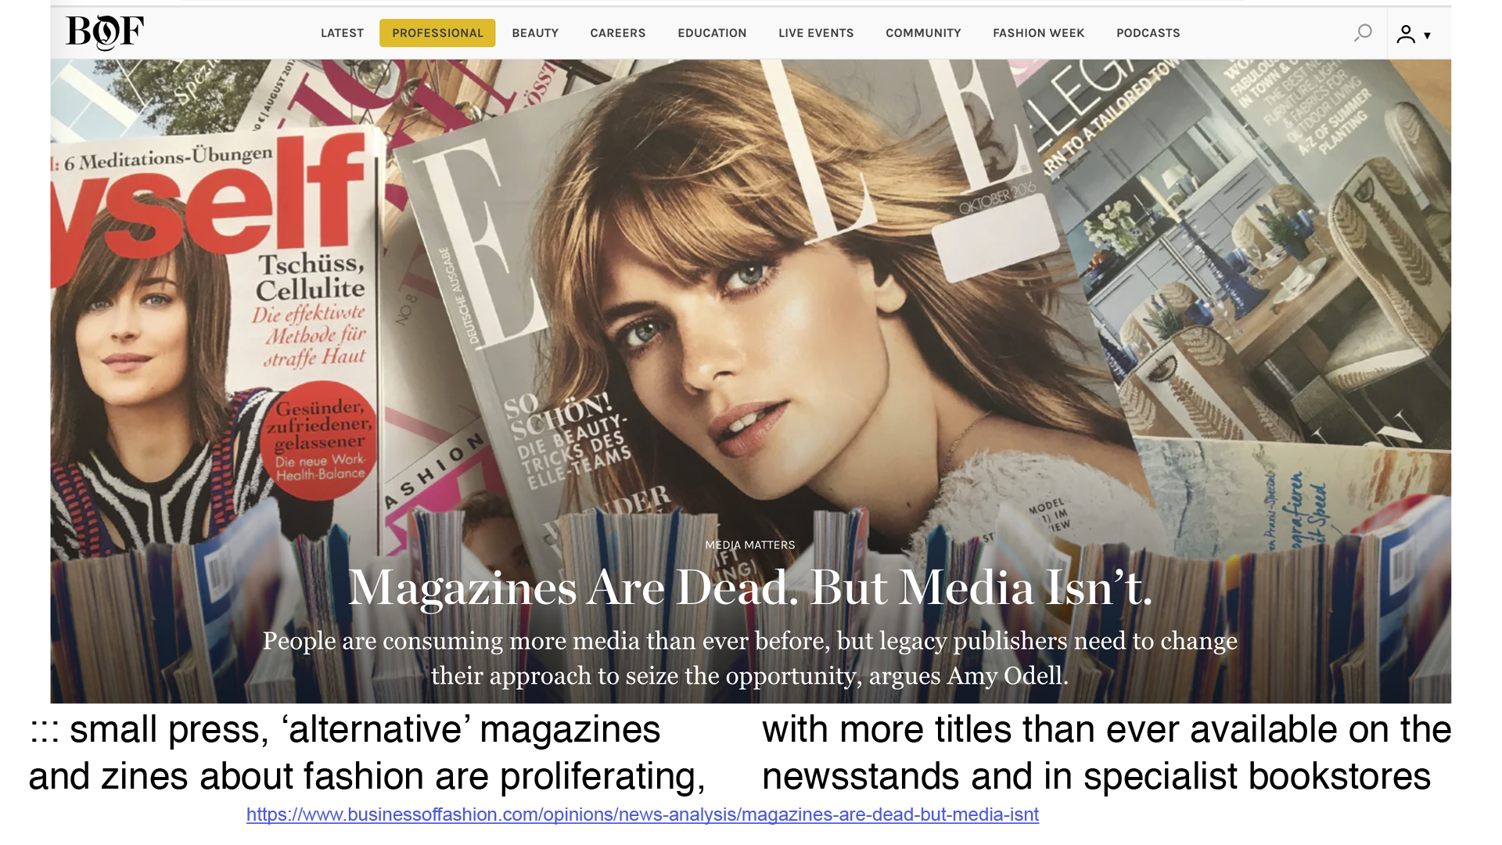Go to the Education section

click(712, 33)
